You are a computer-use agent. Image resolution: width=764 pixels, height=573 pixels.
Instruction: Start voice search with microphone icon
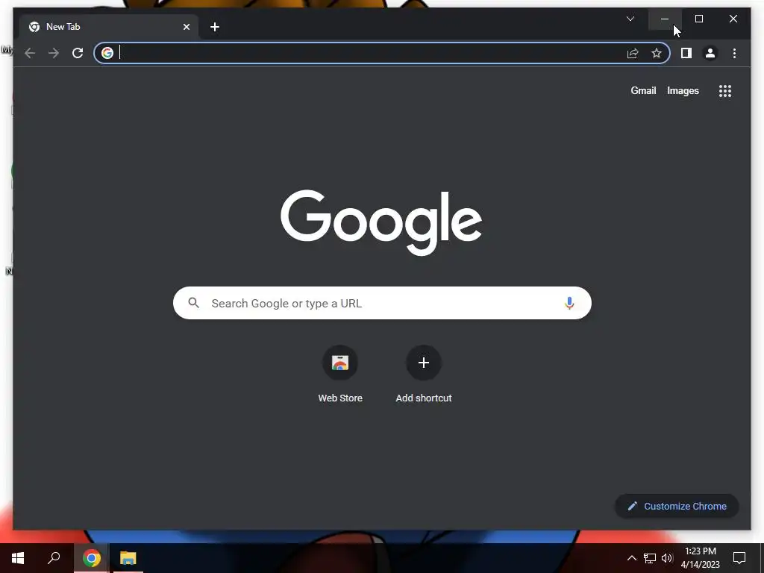point(569,303)
